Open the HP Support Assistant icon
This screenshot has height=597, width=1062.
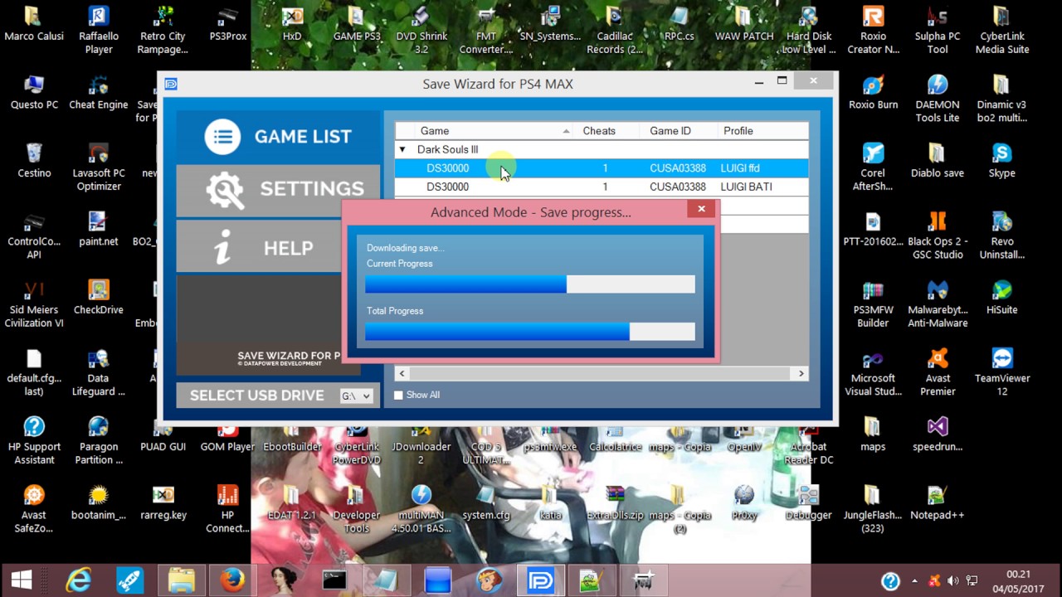coord(34,440)
